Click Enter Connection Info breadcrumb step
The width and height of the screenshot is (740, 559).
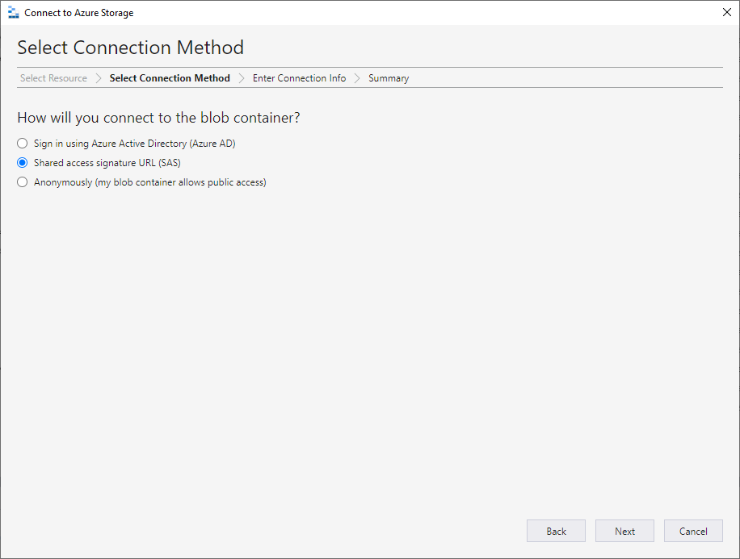tap(299, 78)
